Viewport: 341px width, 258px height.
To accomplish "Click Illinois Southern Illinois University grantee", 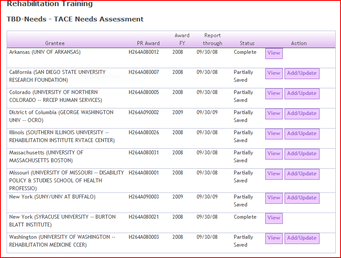I will pos(62,136).
